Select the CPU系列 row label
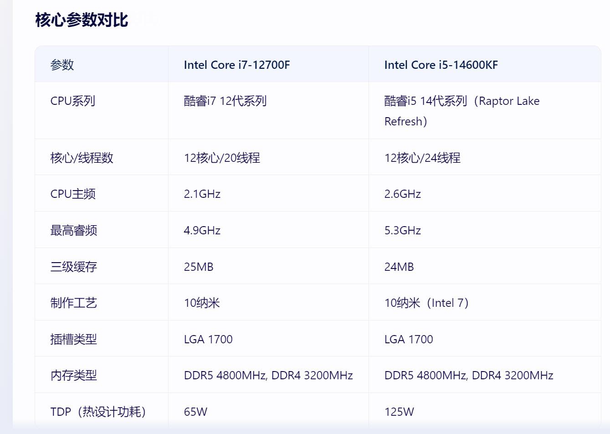 [x=73, y=101]
